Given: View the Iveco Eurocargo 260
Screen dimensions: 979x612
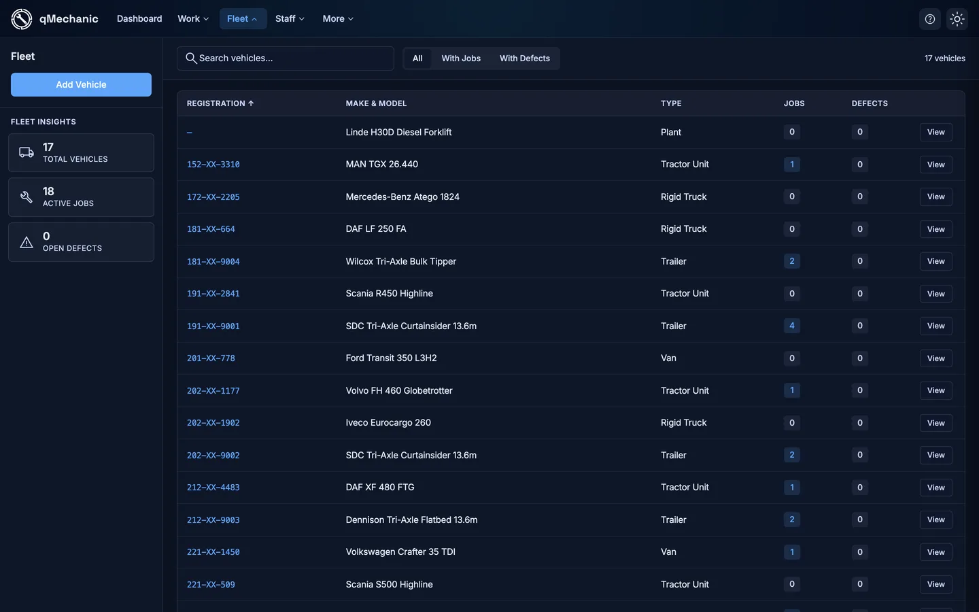Looking at the screenshot, I should 935,423.
